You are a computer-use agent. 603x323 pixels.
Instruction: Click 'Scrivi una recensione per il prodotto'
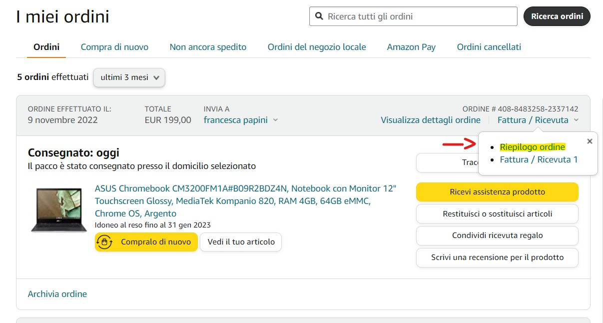click(x=497, y=258)
